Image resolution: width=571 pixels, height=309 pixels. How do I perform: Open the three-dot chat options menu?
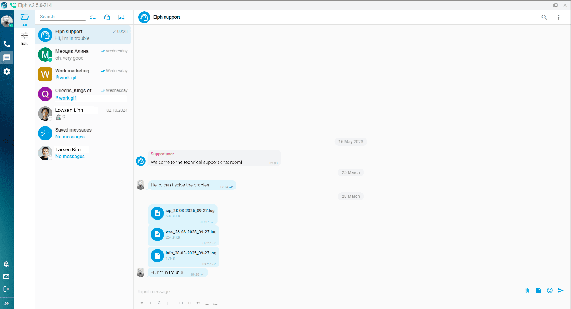point(559,17)
